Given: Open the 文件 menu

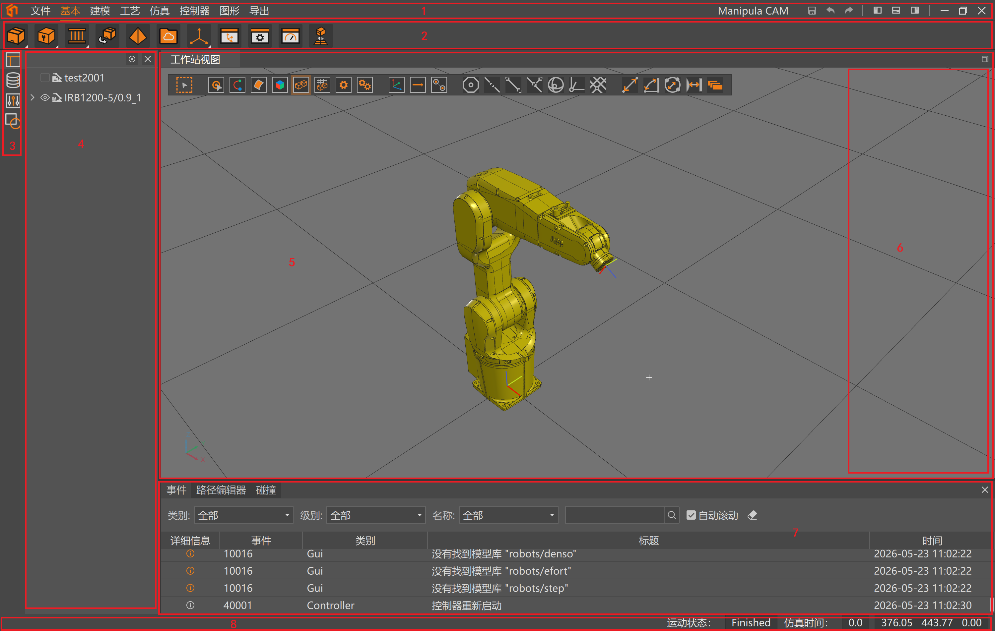Looking at the screenshot, I should click(x=40, y=11).
